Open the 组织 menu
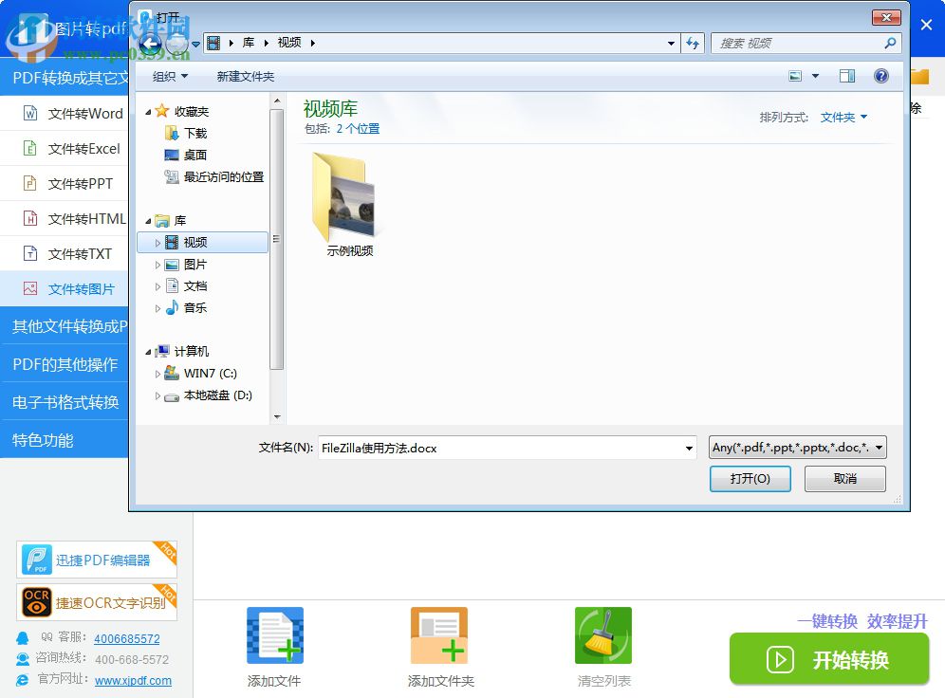Image resolution: width=945 pixels, height=698 pixels. click(x=170, y=77)
